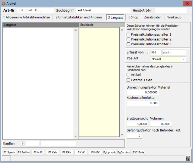Select the Werkzeug tab
This screenshot has width=193, height=163.
click(175, 17)
